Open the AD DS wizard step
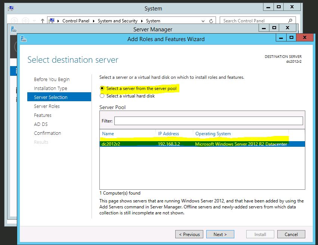Viewport: 318px width, 245px height. click(x=41, y=124)
